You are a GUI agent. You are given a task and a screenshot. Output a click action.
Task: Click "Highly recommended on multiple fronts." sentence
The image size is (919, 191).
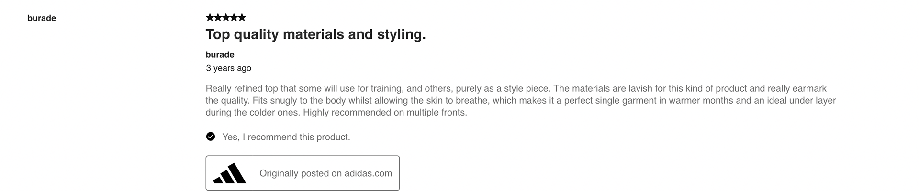385,112
